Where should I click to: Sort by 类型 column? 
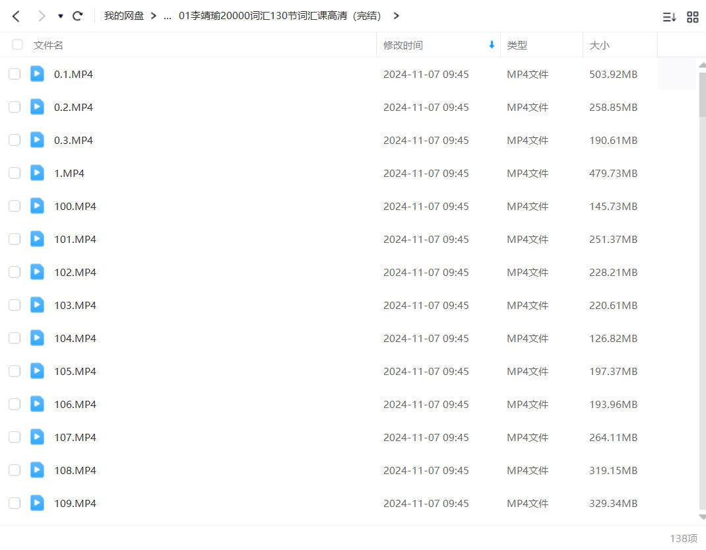pyautogui.click(x=517, y=45)
